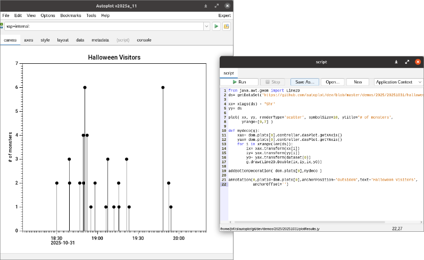Screen dimensions: 424x260
Task: Click the New script button
Action: (358, 82)
